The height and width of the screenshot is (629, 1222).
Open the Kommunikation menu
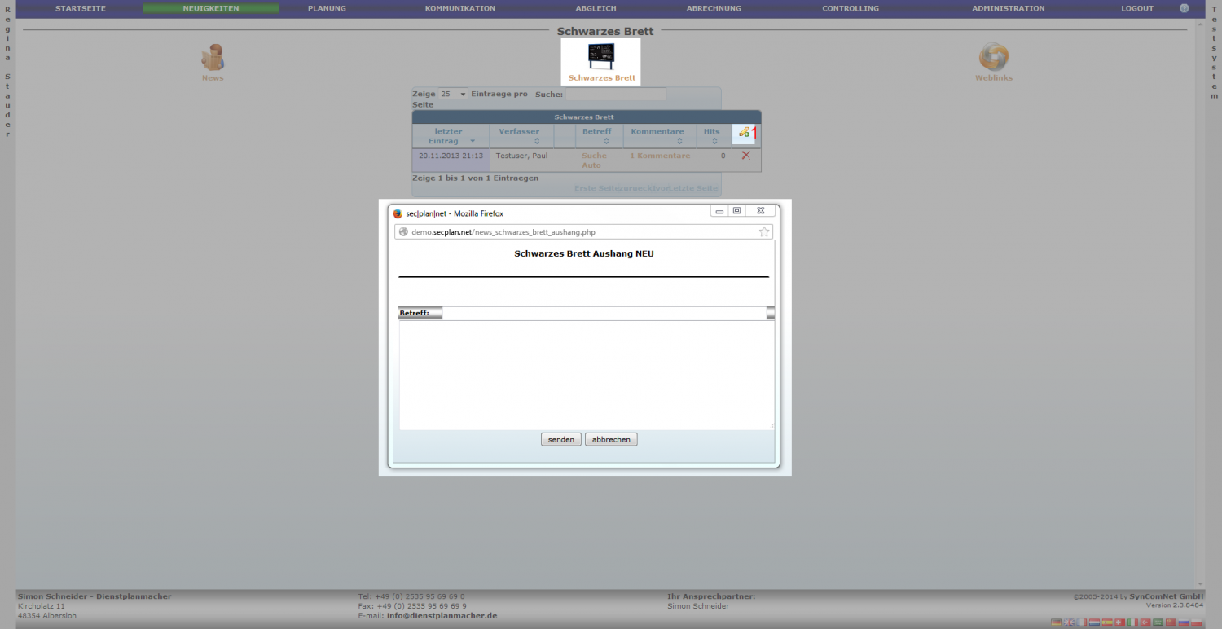pos(460,8)
